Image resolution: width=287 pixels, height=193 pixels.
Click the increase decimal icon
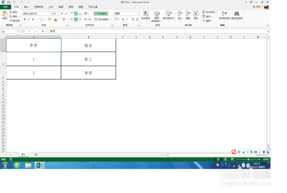133,20
